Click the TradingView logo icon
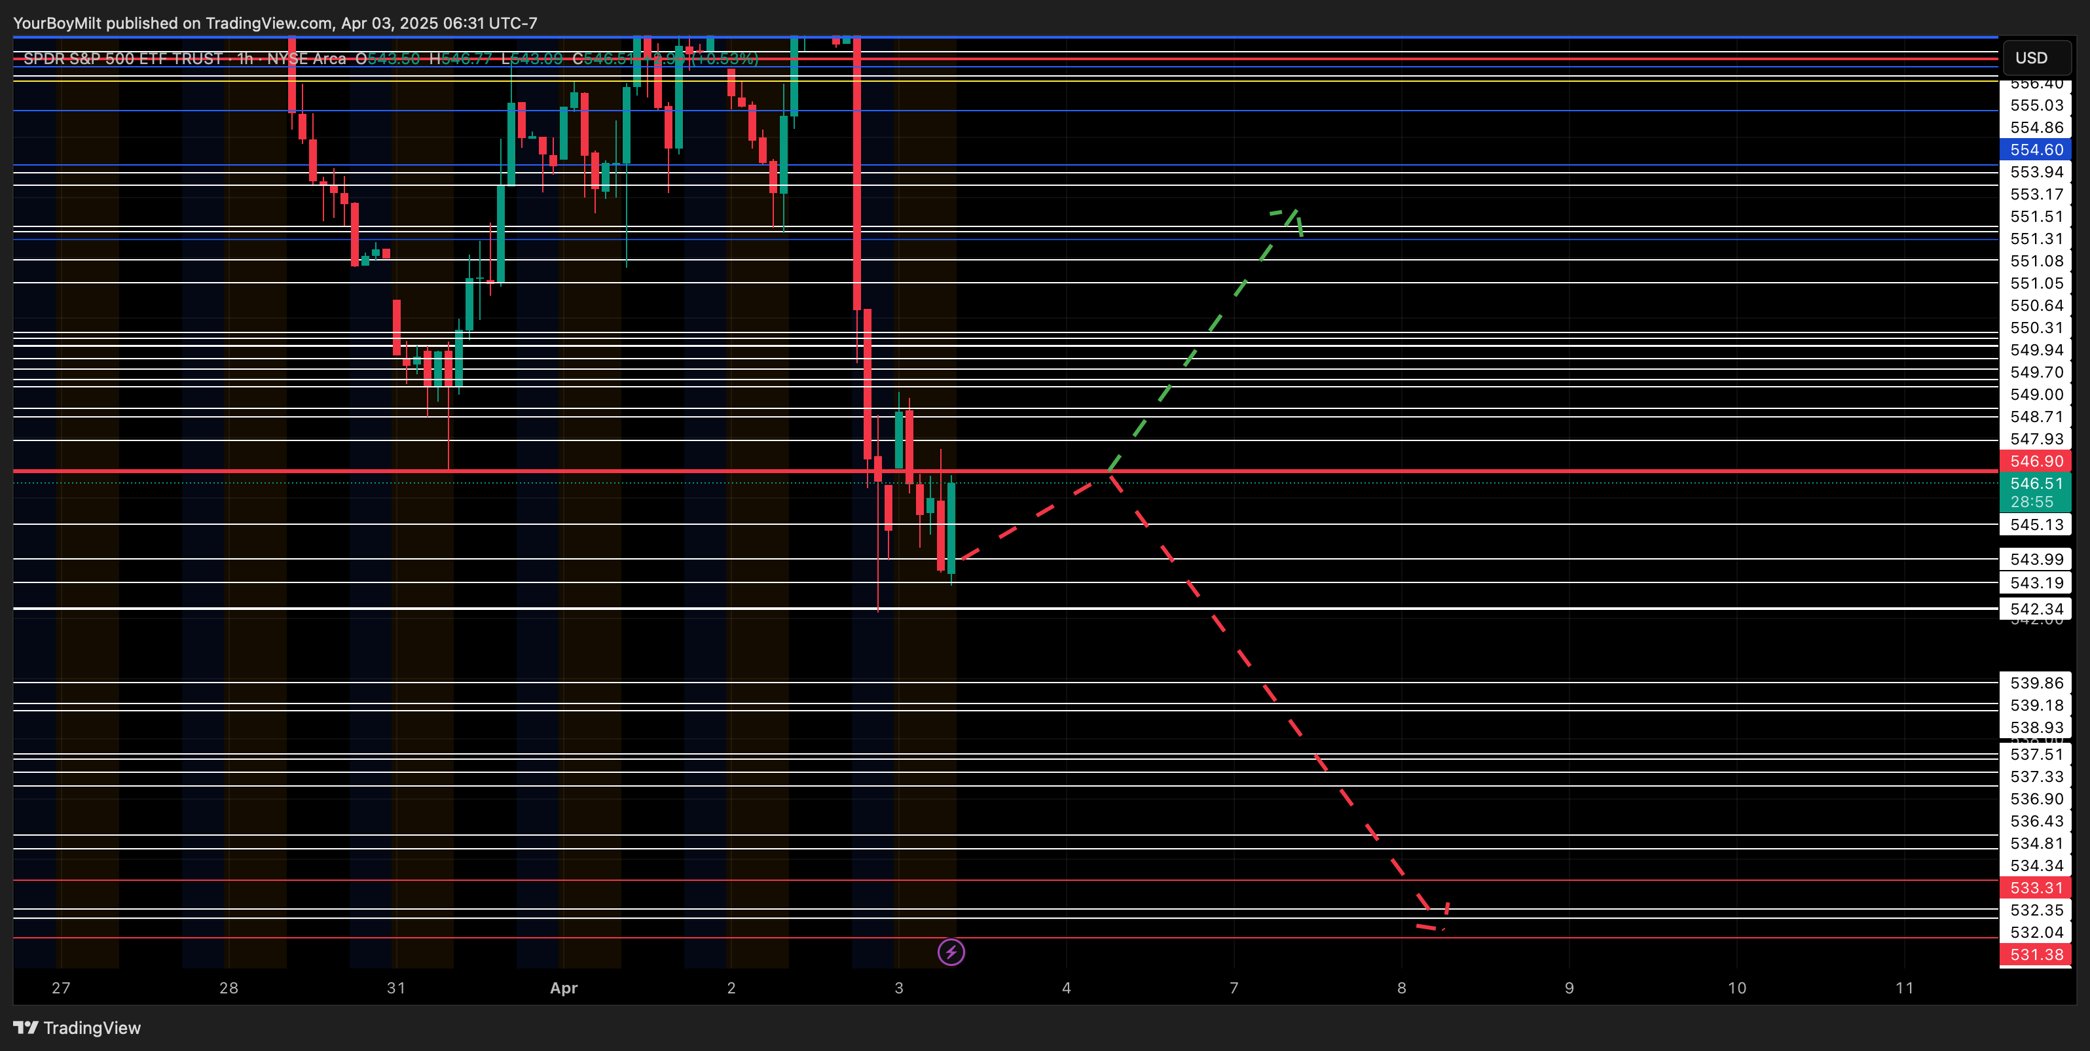 (x=25, y=1027)
